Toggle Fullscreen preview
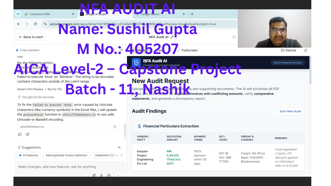This screenshot has width=331, height=186. point(187,50)
